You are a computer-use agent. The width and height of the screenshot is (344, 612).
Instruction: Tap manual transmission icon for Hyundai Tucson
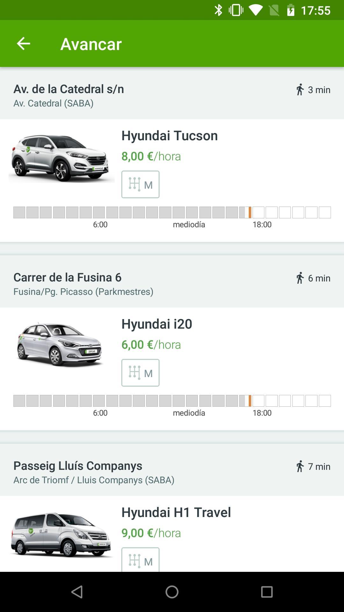coord(140,184)
